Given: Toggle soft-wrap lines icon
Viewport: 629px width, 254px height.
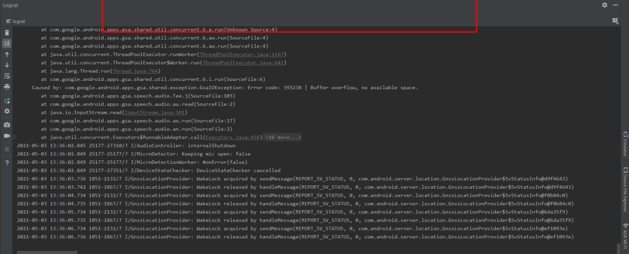Looking at the screenshot, I should point(7,76).
